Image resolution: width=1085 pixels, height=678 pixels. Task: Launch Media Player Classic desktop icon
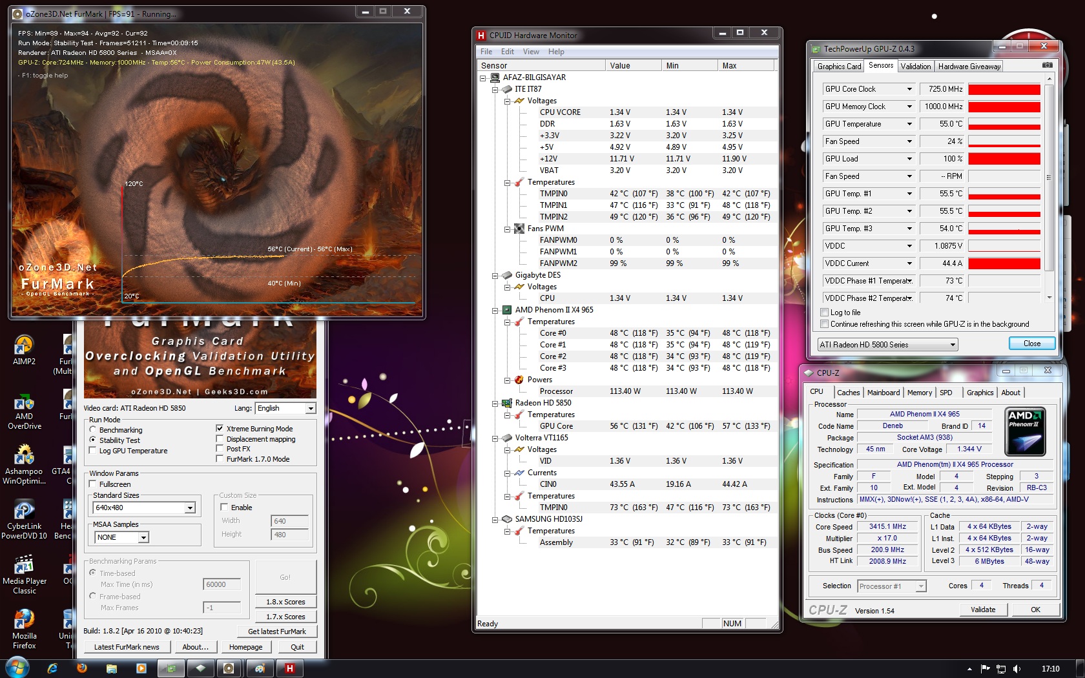pos(24,575)
